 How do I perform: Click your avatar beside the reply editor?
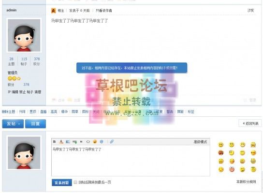click(24, 152)
